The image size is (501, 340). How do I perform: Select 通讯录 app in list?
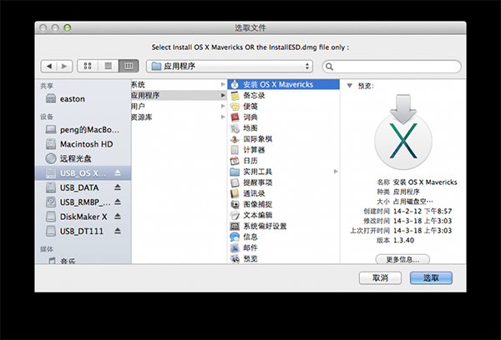(283, 193)
